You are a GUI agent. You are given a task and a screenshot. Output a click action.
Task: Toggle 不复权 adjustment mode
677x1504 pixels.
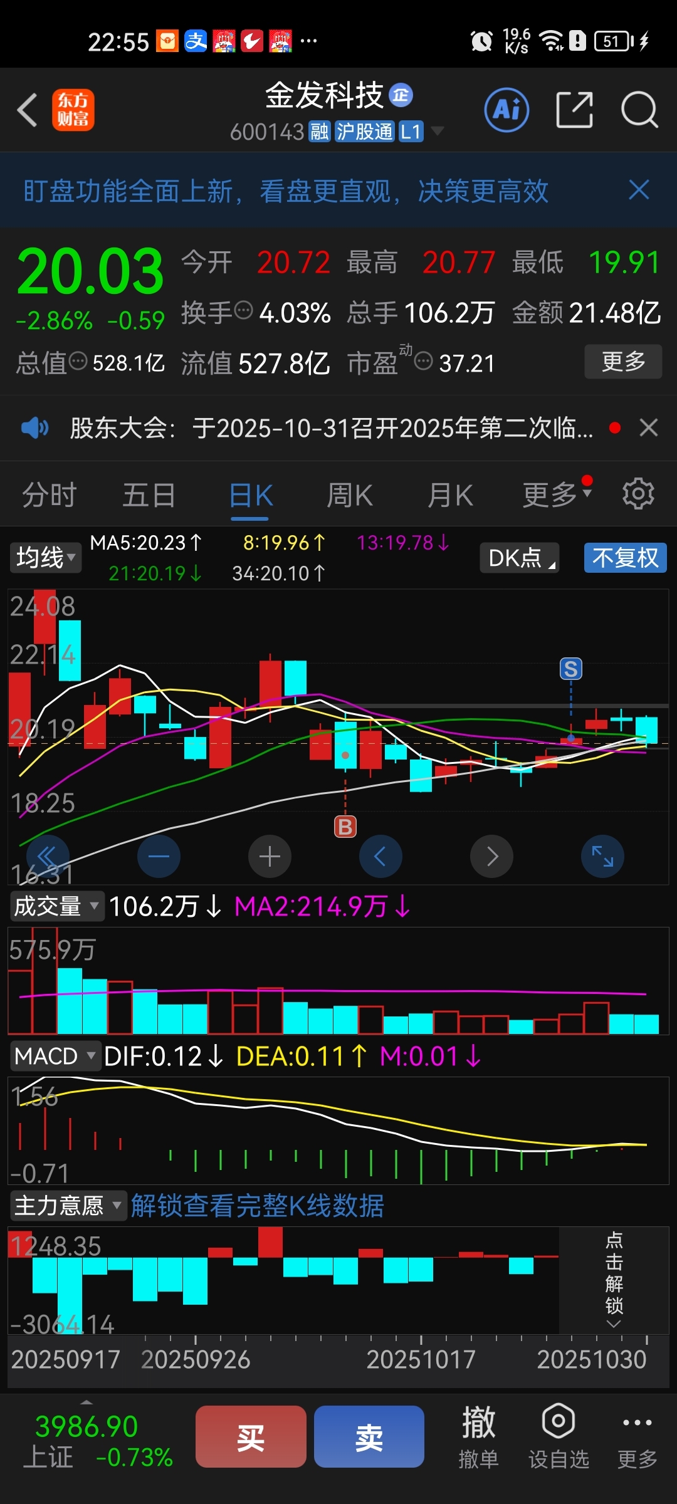click(x=625, y=557)
